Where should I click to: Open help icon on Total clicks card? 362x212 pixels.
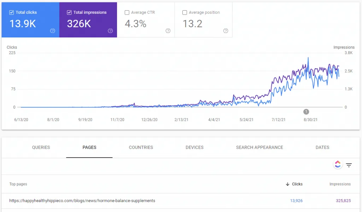pos(53,31)
